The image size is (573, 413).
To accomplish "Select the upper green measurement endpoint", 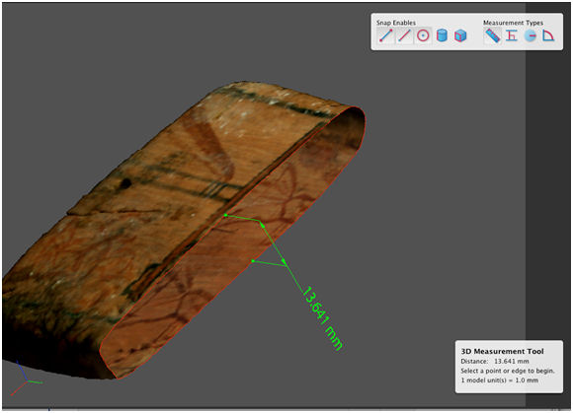I will [226, 216].
